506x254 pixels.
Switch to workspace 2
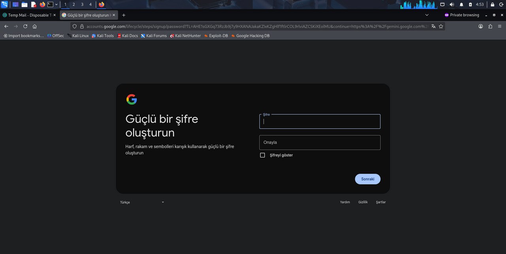(74, 4)
